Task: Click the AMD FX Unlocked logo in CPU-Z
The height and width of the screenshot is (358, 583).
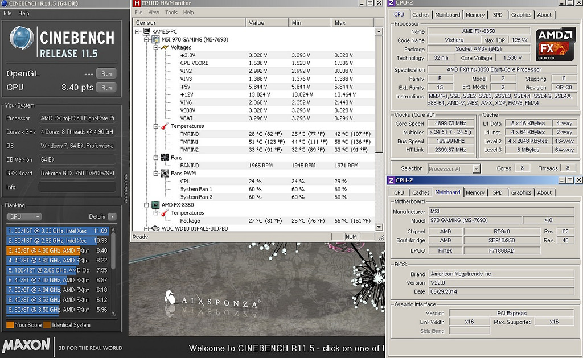Action: 555,44
